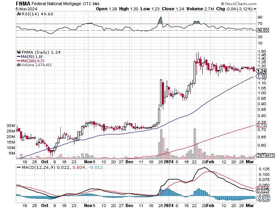This screenshot has width=276, height=209.
Task: Click the 0.075 MACD axis label
Action: point(264,180)
